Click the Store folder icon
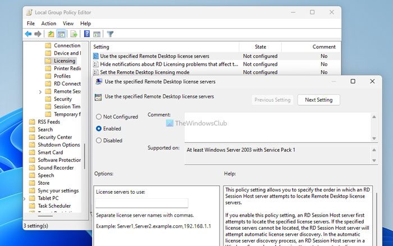 32,183
